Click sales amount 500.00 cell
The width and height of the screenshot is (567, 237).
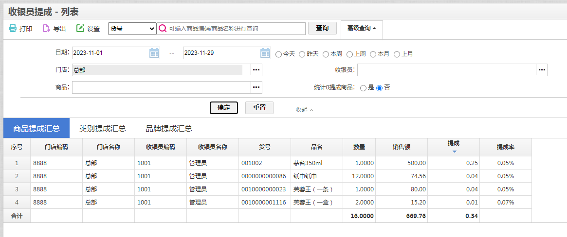(x=402, y=163)
